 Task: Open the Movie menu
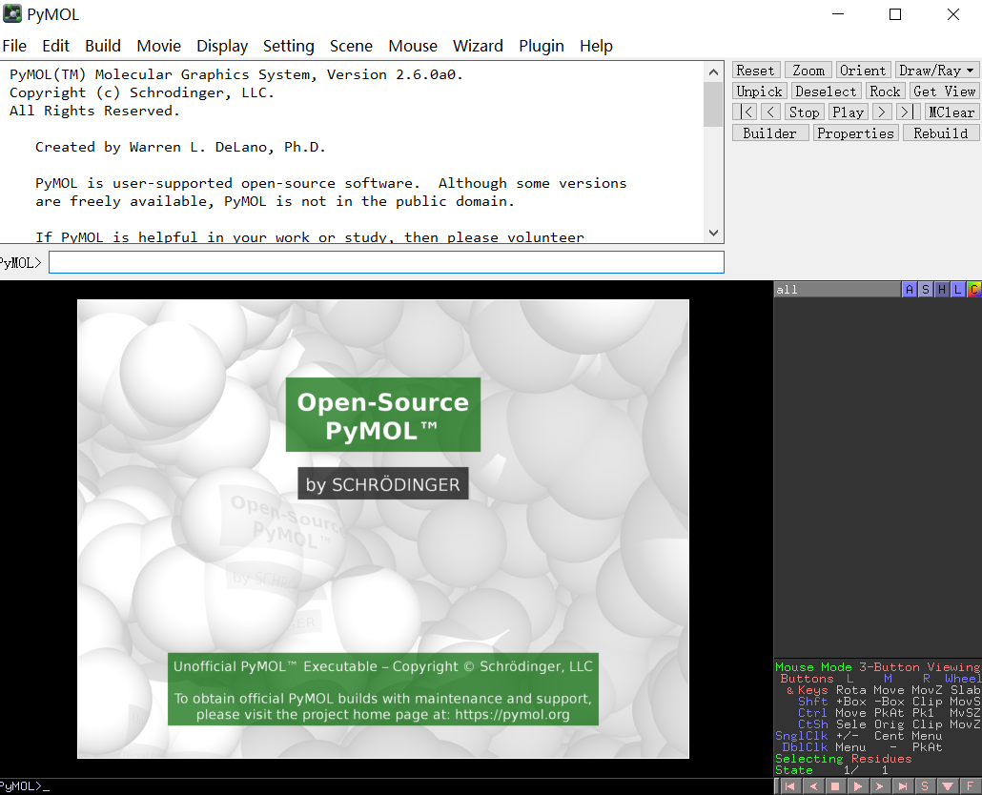[159, 46]
